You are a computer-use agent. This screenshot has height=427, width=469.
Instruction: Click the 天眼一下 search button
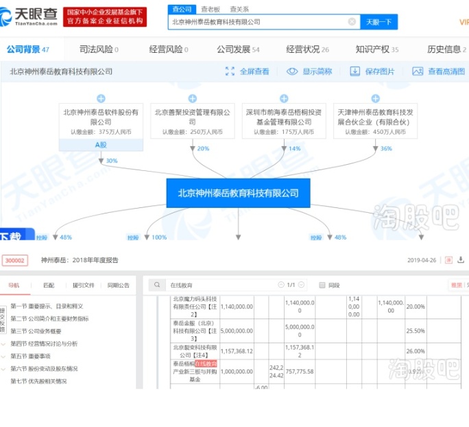coord(378,22)
